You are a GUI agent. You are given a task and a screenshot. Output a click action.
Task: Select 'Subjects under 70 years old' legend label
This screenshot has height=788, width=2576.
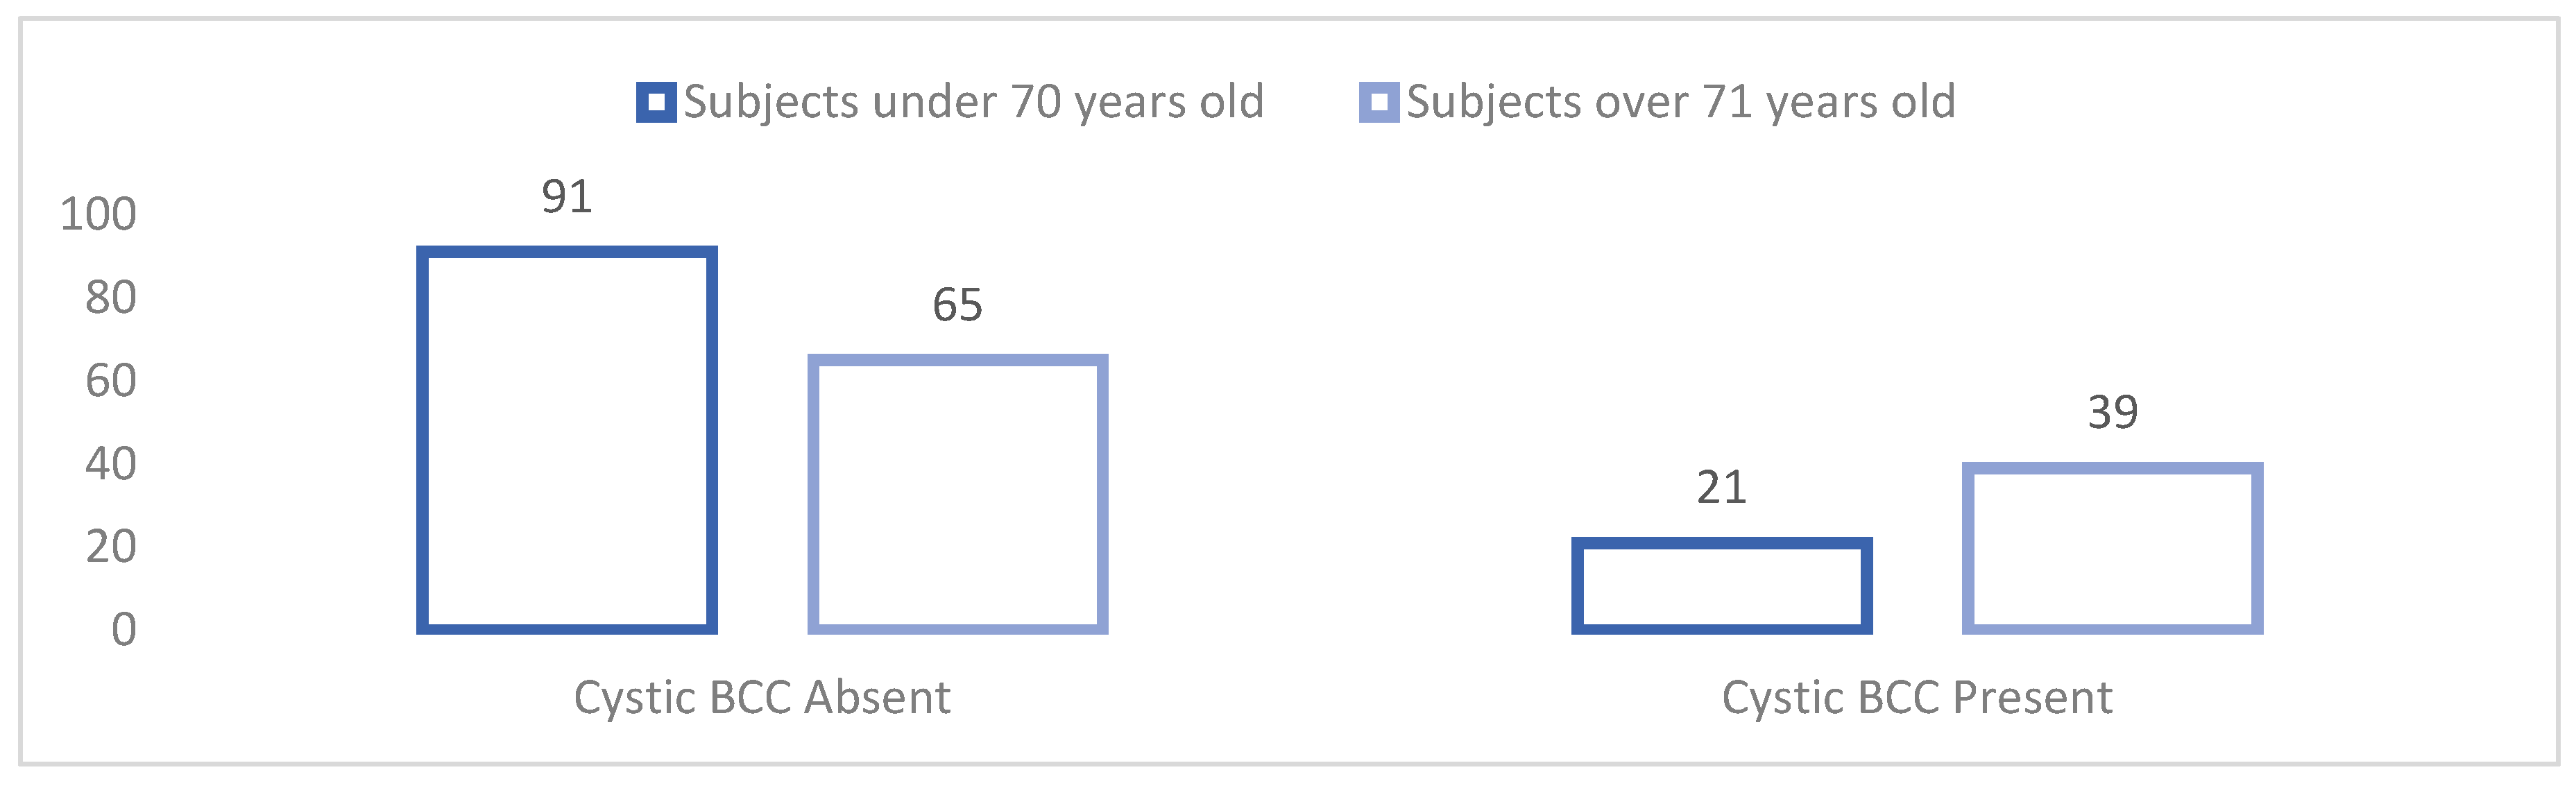click(973, 102)
